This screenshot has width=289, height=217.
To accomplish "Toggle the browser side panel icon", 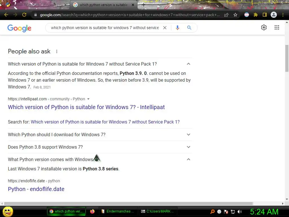I will click(265, 15).
